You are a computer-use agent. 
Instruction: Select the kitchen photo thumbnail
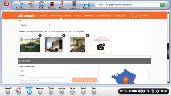tap(78, 44)
